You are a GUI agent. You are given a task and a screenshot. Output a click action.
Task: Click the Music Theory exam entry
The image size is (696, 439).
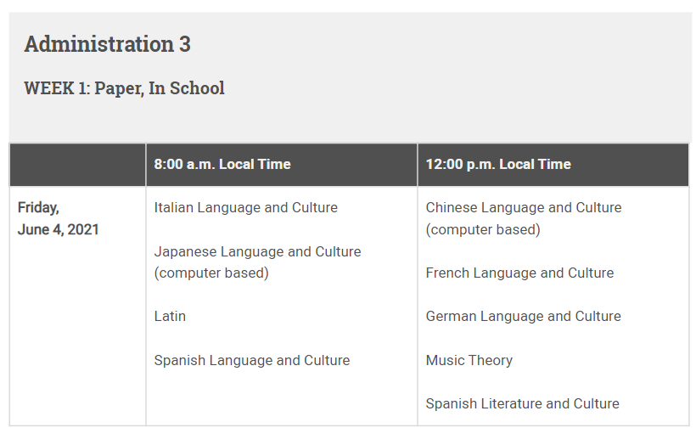pyautogui.click(x=469, y=361)
